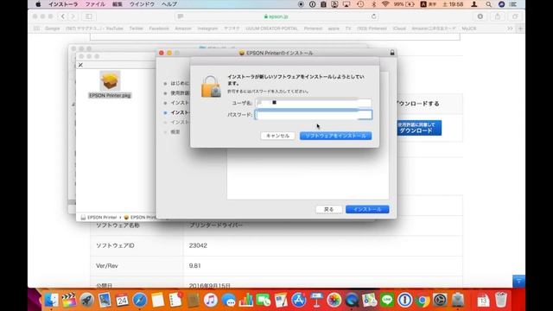Click the Safari share icon
The height and width of the screenshot is (311, 553).
pyautogui.click(x=498, y=16)
